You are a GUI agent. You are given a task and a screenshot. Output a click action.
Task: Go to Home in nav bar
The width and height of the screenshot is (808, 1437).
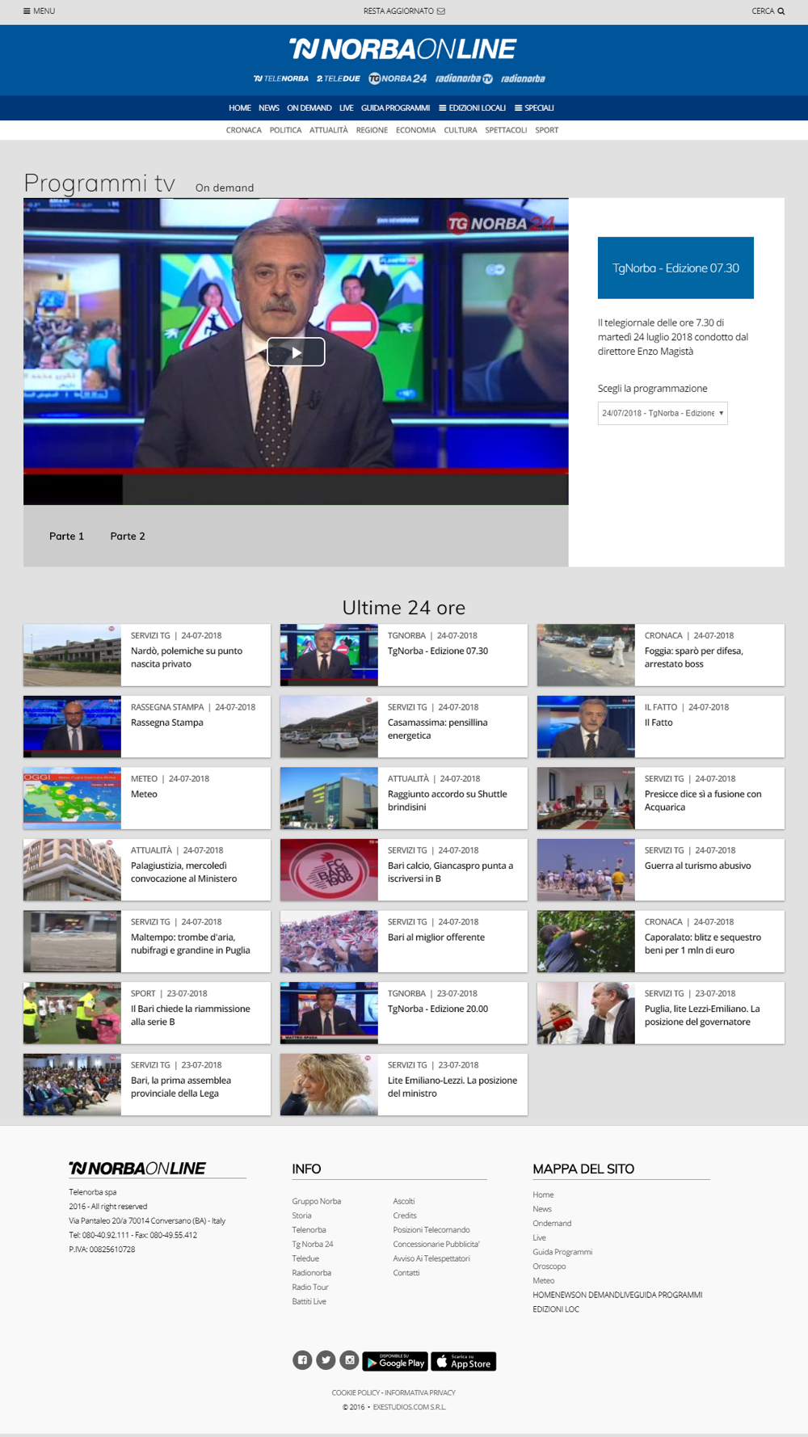tap(240, 107)
